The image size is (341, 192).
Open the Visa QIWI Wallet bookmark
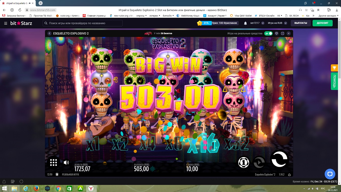click(x=241, y=16)
